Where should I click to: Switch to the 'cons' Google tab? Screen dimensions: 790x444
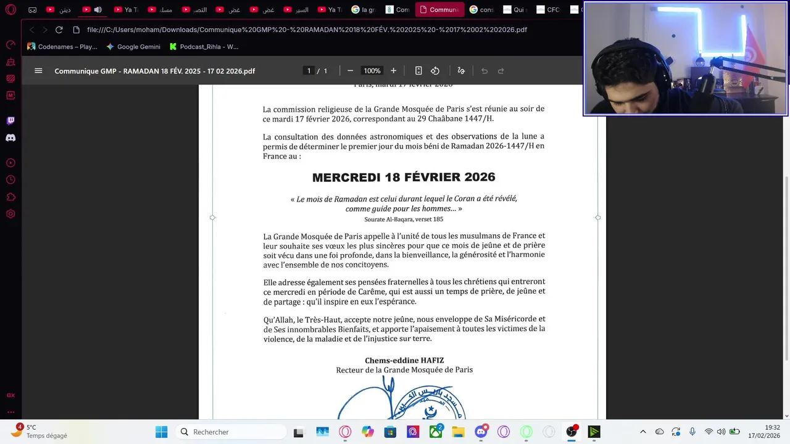pos(481,10)
